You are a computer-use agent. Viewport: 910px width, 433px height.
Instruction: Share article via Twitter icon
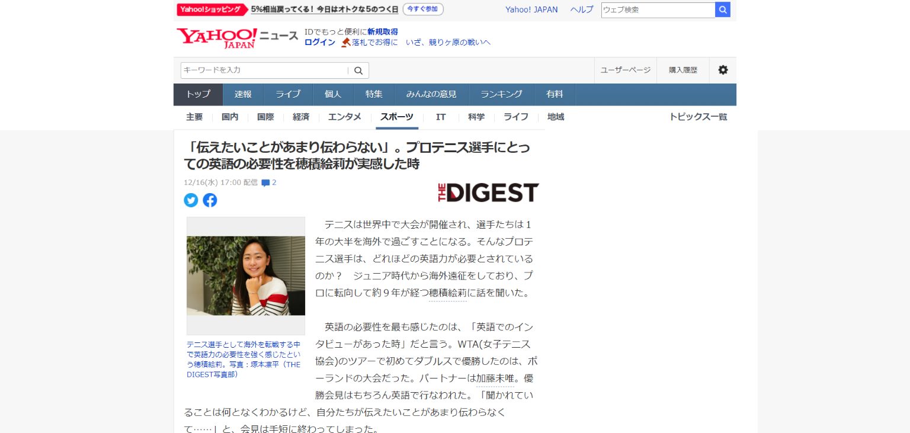pyautogui.click(x=191, y=200)
